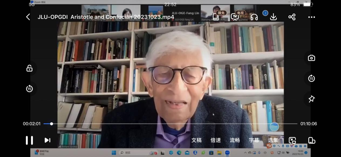Open the three-dot more options menu
This screenshot has width=341, height=157.
(312, 17)
